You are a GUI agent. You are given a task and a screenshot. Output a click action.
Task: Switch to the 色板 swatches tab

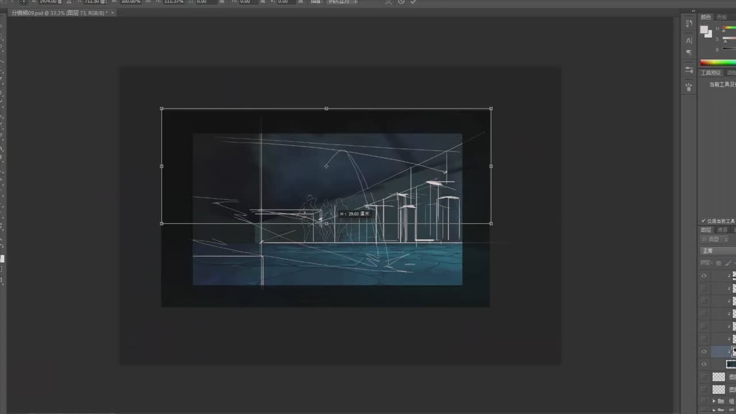[x=721, y=17]
